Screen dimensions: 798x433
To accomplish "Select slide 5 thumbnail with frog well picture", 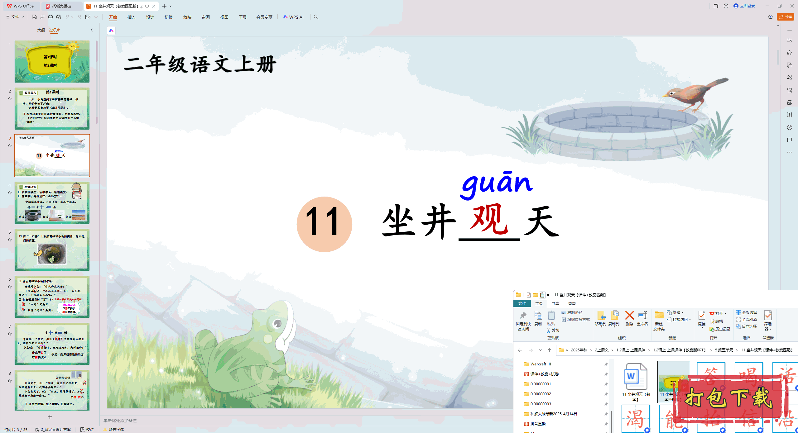I will (x=52, y=250).
